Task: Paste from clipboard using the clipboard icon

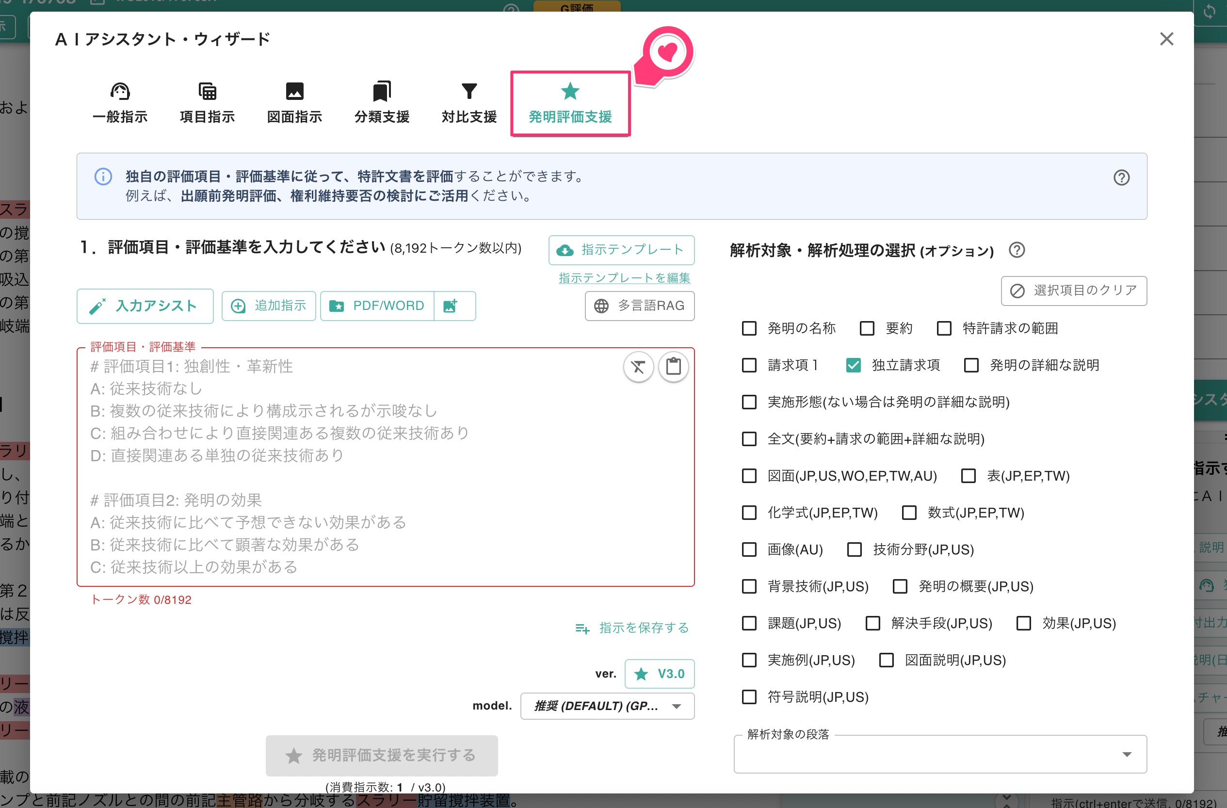Action: point(673,367)
